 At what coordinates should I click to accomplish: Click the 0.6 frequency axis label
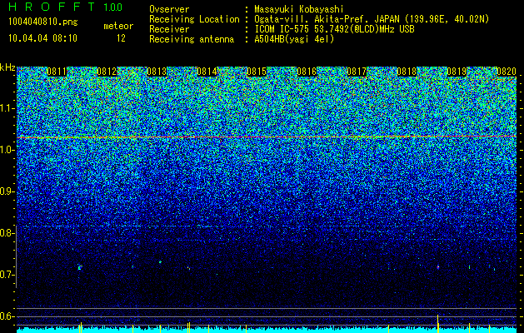coord(5,316)
